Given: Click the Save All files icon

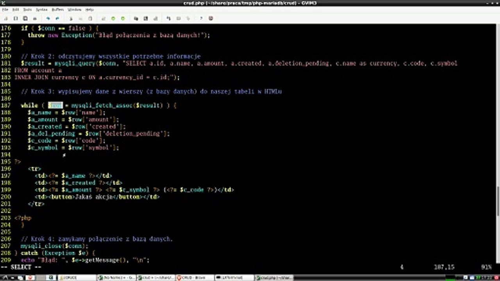Looking at the screenshot, I should click(x=25, y=18).
